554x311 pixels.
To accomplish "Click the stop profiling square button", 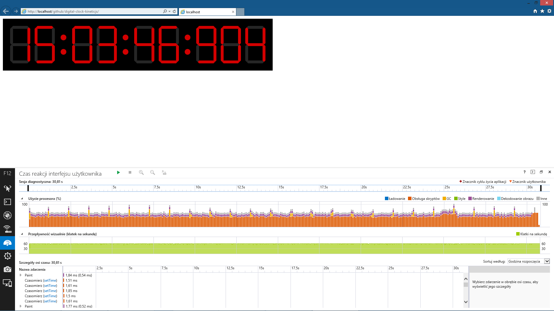I will coord(130,172).
